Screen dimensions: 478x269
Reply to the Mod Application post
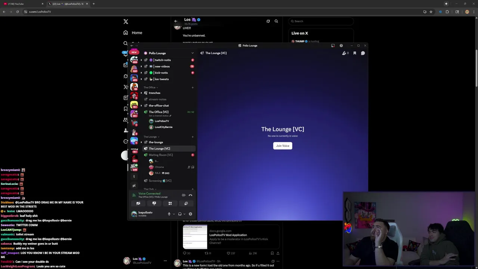pyautogui.click(x=186, y=253)
